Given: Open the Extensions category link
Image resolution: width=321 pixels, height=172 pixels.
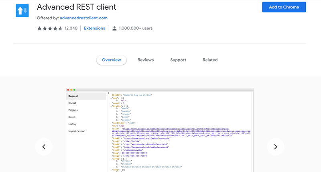Looking at the screenshot, I should [x=94, y=28].
